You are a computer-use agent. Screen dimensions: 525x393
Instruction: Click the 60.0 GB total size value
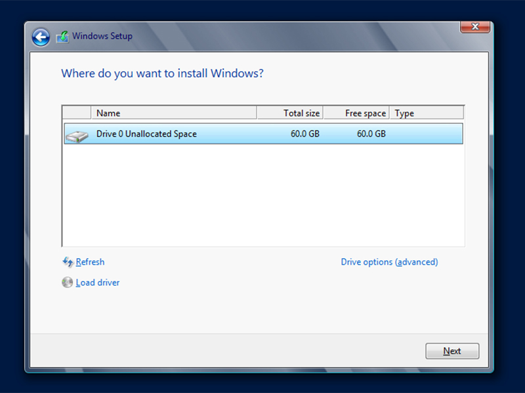tap(305, 134)
